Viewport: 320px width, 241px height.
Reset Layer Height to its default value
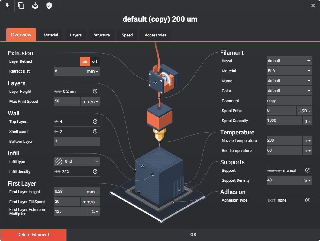pyautogui.click(x=95, y=91)
